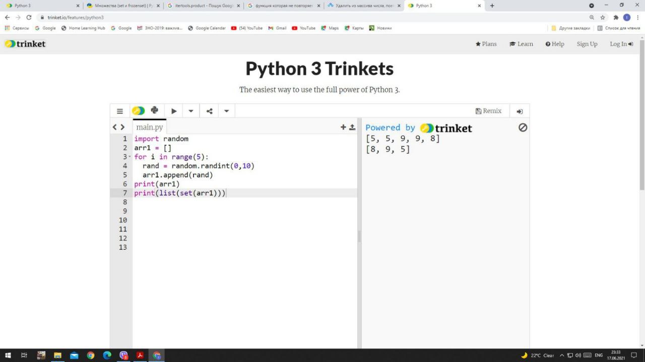Screen dimensions: 645x362
Task: Click Sign Up in the header
Action: 587,44
